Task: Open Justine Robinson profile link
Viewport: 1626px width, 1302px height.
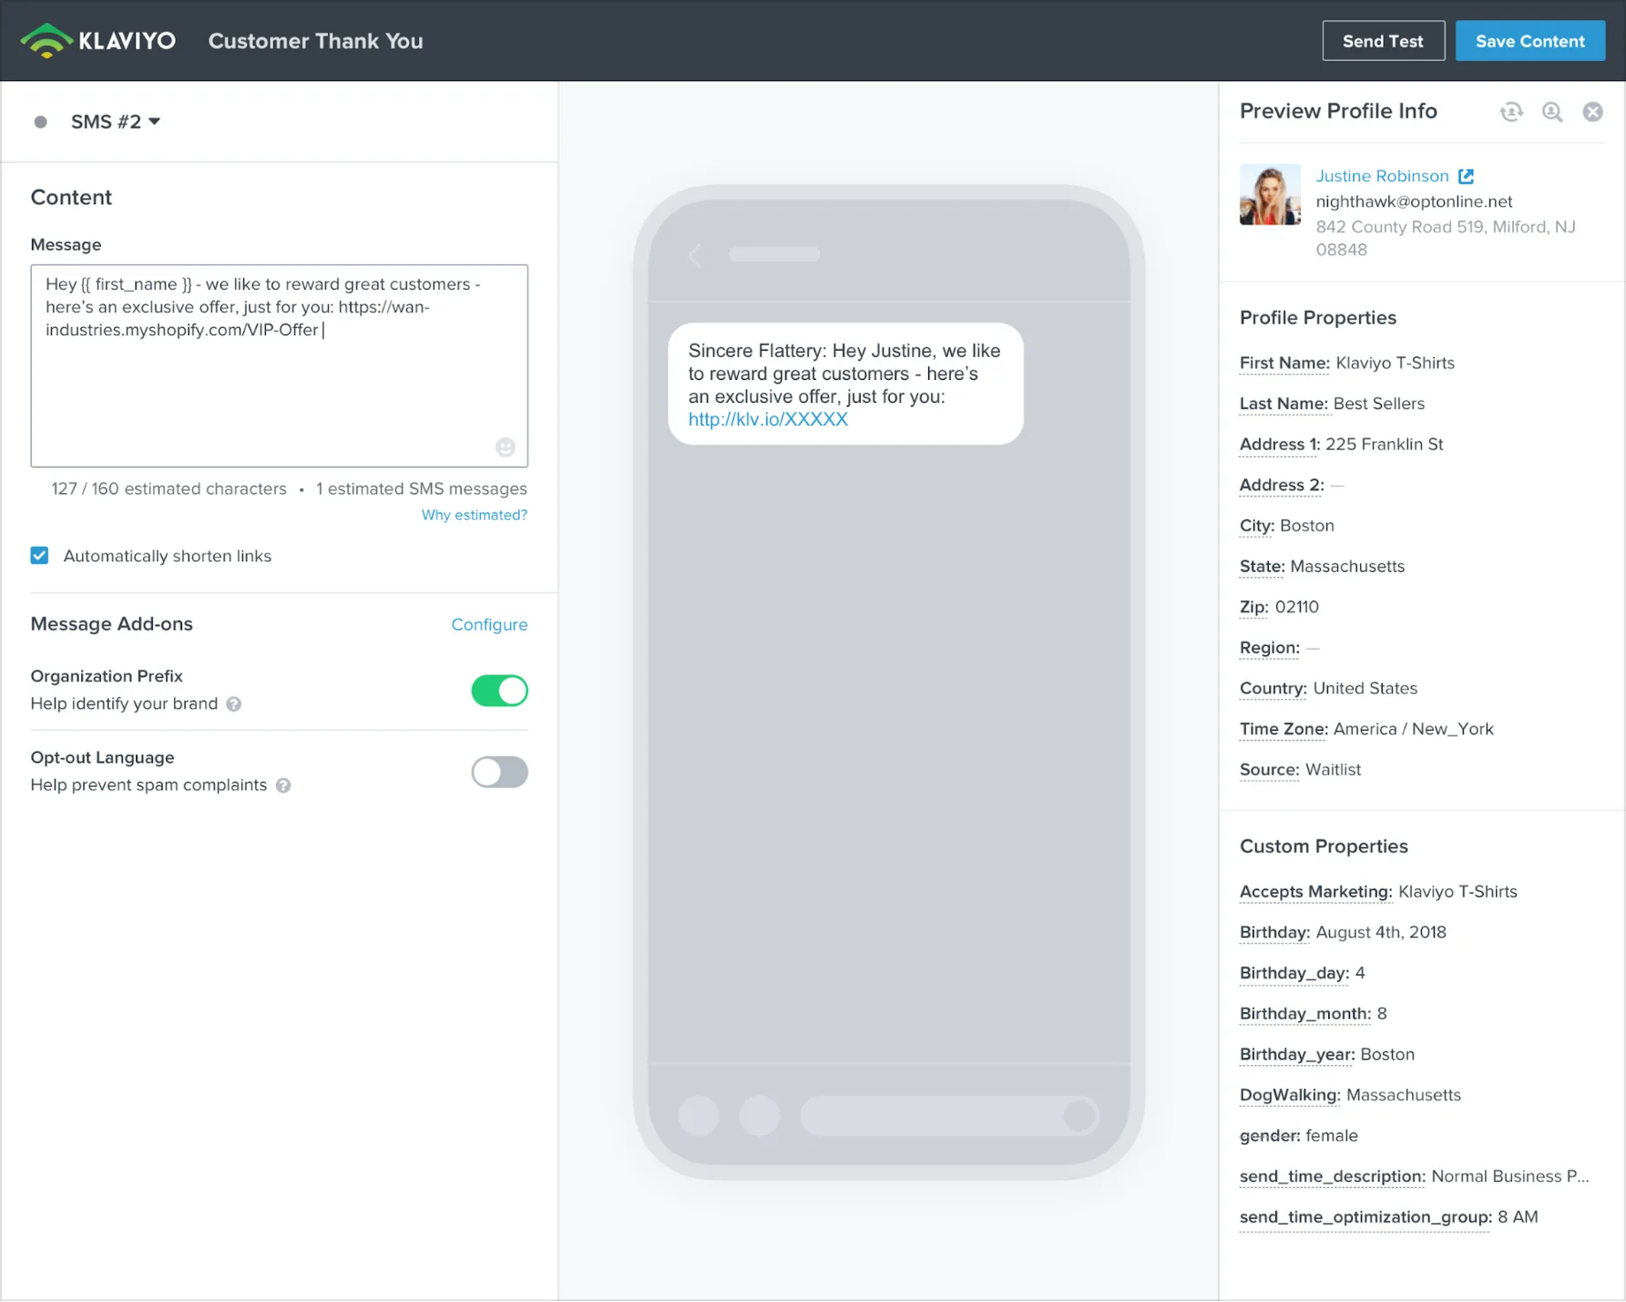Action: 1382,176
